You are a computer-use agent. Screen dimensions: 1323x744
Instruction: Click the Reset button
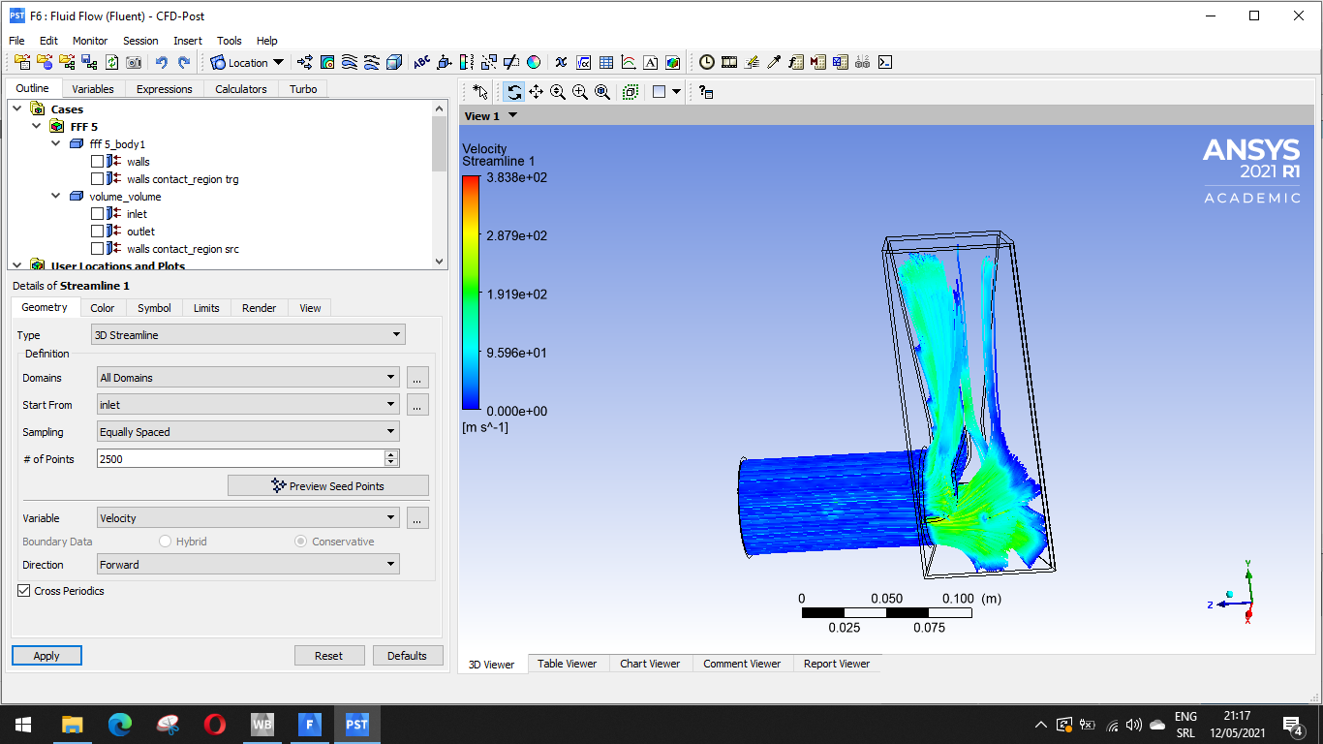329,656
